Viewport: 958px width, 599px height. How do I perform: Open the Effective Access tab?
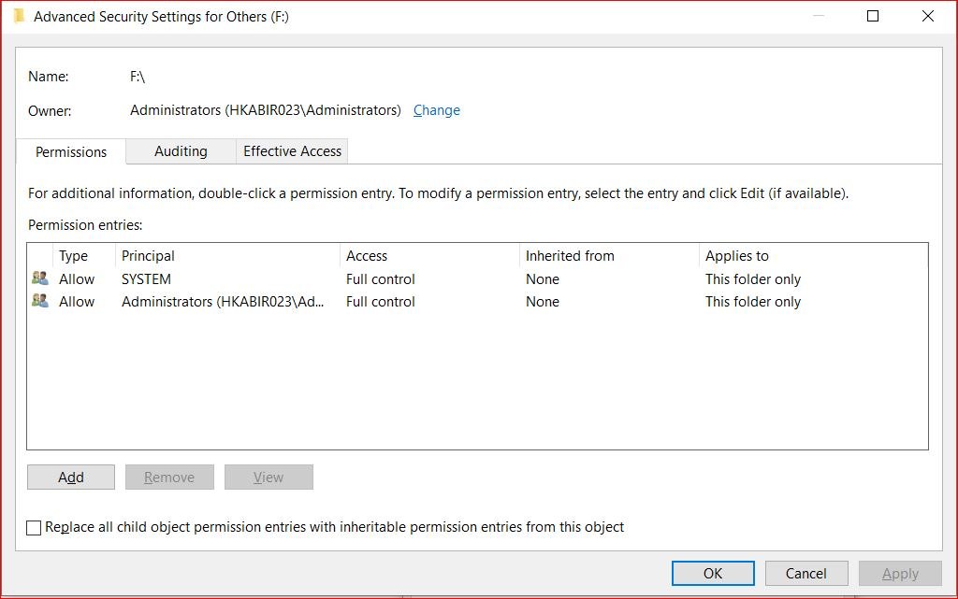[x=292, y=151]
